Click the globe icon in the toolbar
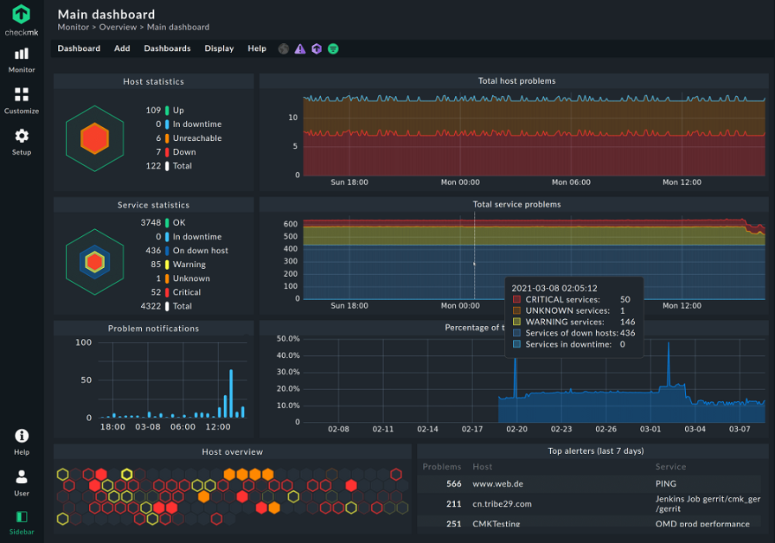Image resolution: width=775 pixels, height=543 pixels. click(284, 49)
